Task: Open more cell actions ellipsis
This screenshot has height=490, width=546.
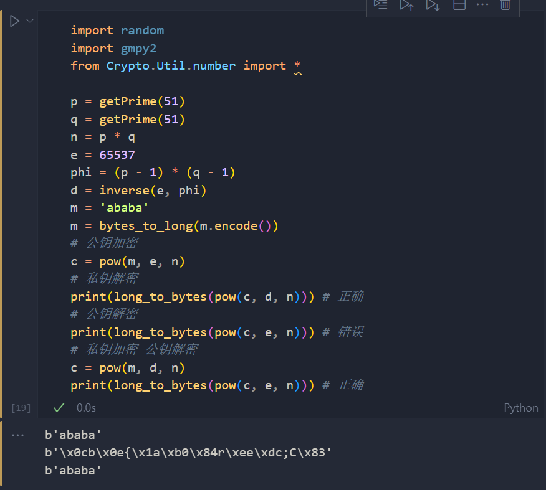Action: (482, 5)
